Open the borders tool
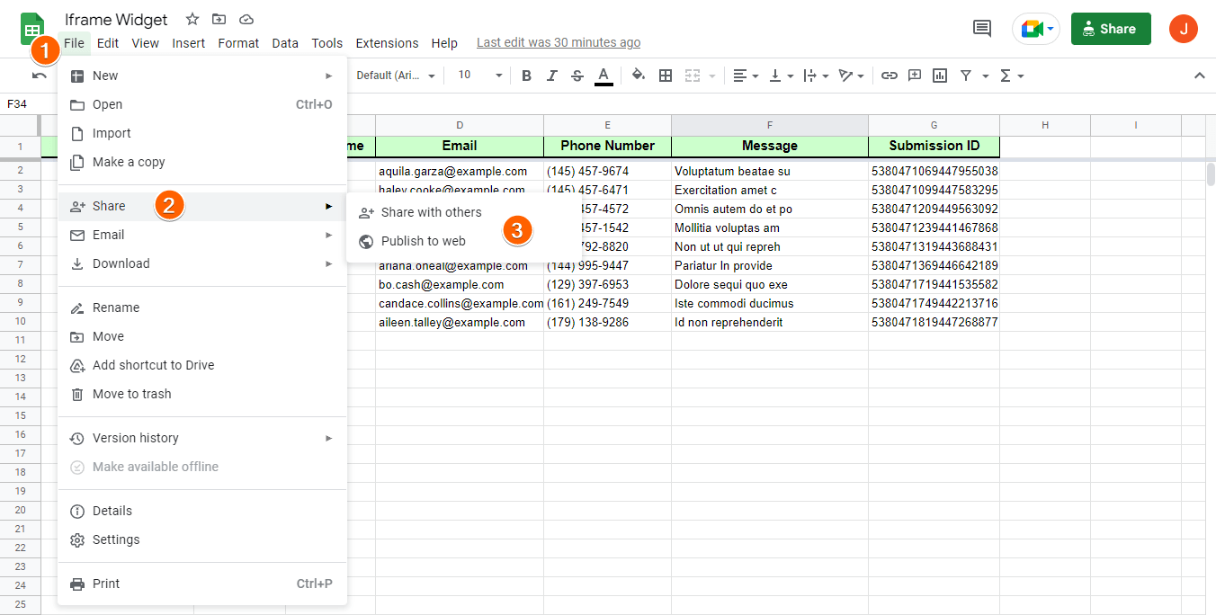The height and width of the screenshot is (615, 1216). [666, 76]
